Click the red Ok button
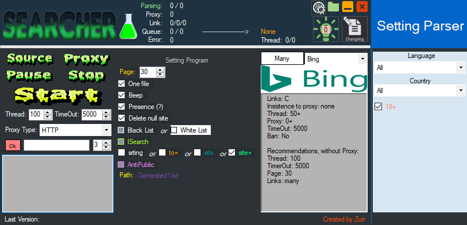This screenshot has height=225, width=467. (13, 146)
